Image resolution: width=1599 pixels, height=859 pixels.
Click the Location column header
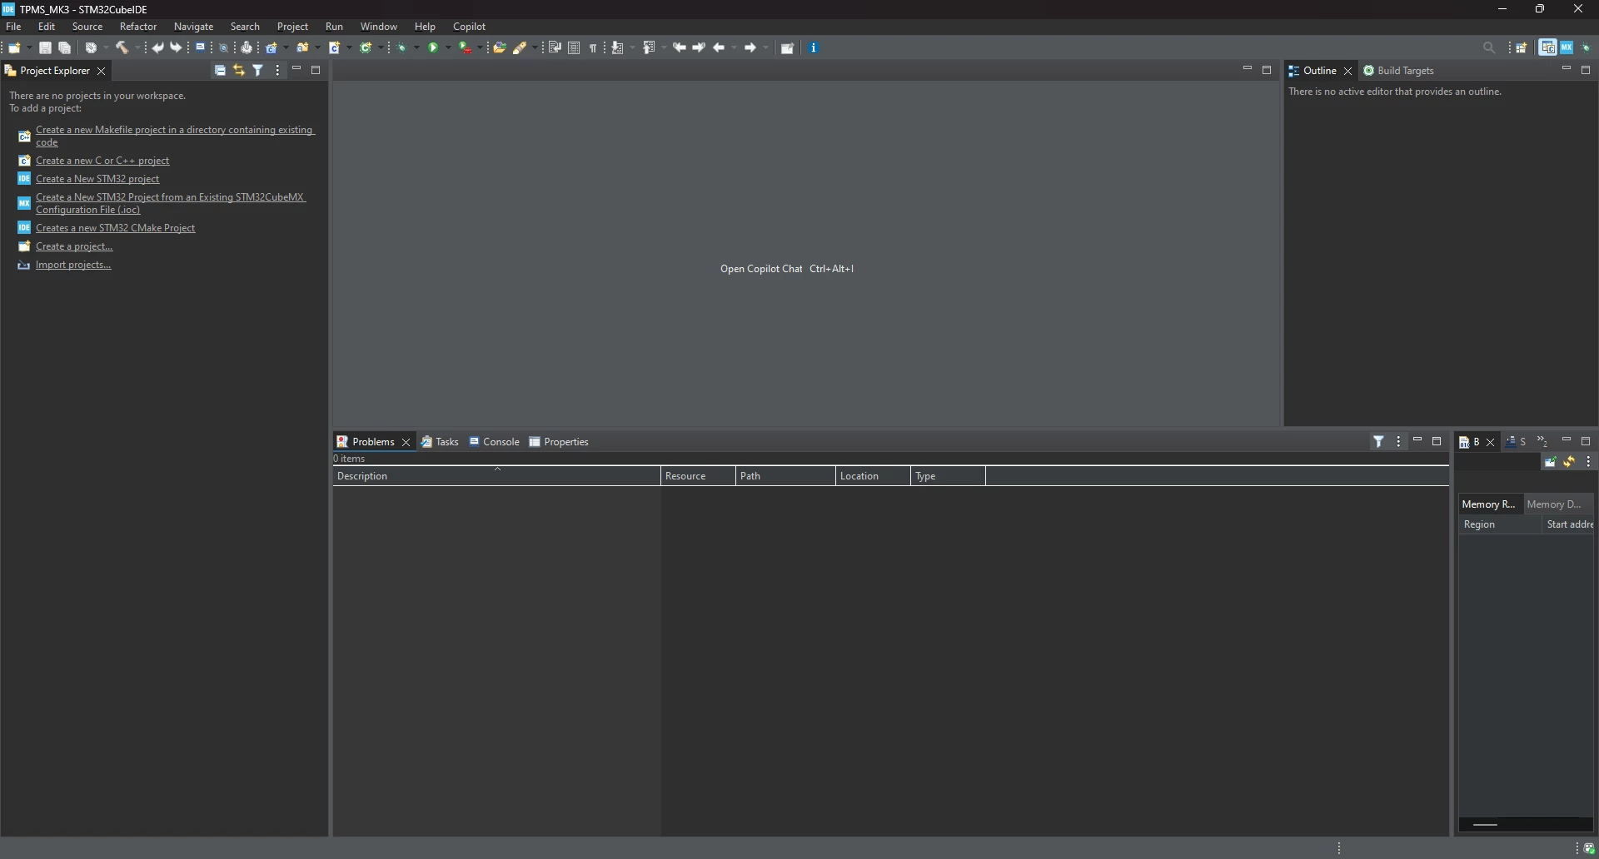873,476
